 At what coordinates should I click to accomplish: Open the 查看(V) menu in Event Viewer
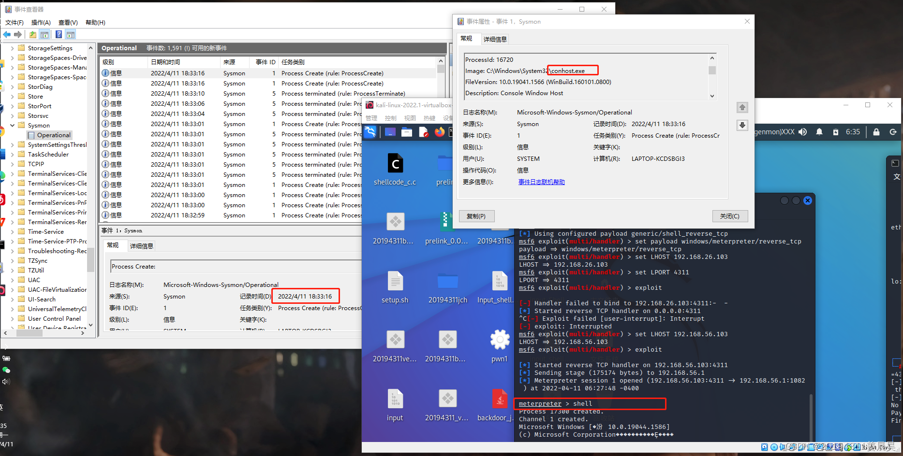tap(68, 23)
